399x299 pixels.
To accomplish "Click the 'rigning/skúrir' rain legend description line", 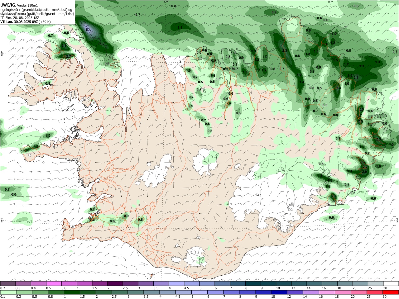I will coord(36,10).
